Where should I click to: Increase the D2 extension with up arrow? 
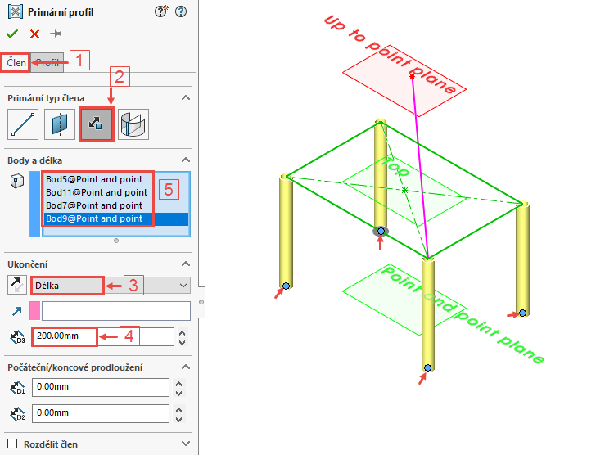[x=179, y=410]
